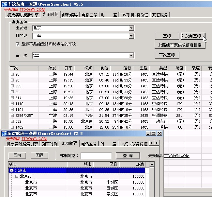This screenshot has height=197, width=212.
Task: Click the 车次查询 button
Action: click(x=167, y=55)
